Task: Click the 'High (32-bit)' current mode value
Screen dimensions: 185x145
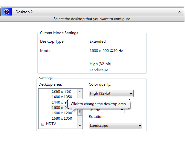Action: click(x=100, y=64)
